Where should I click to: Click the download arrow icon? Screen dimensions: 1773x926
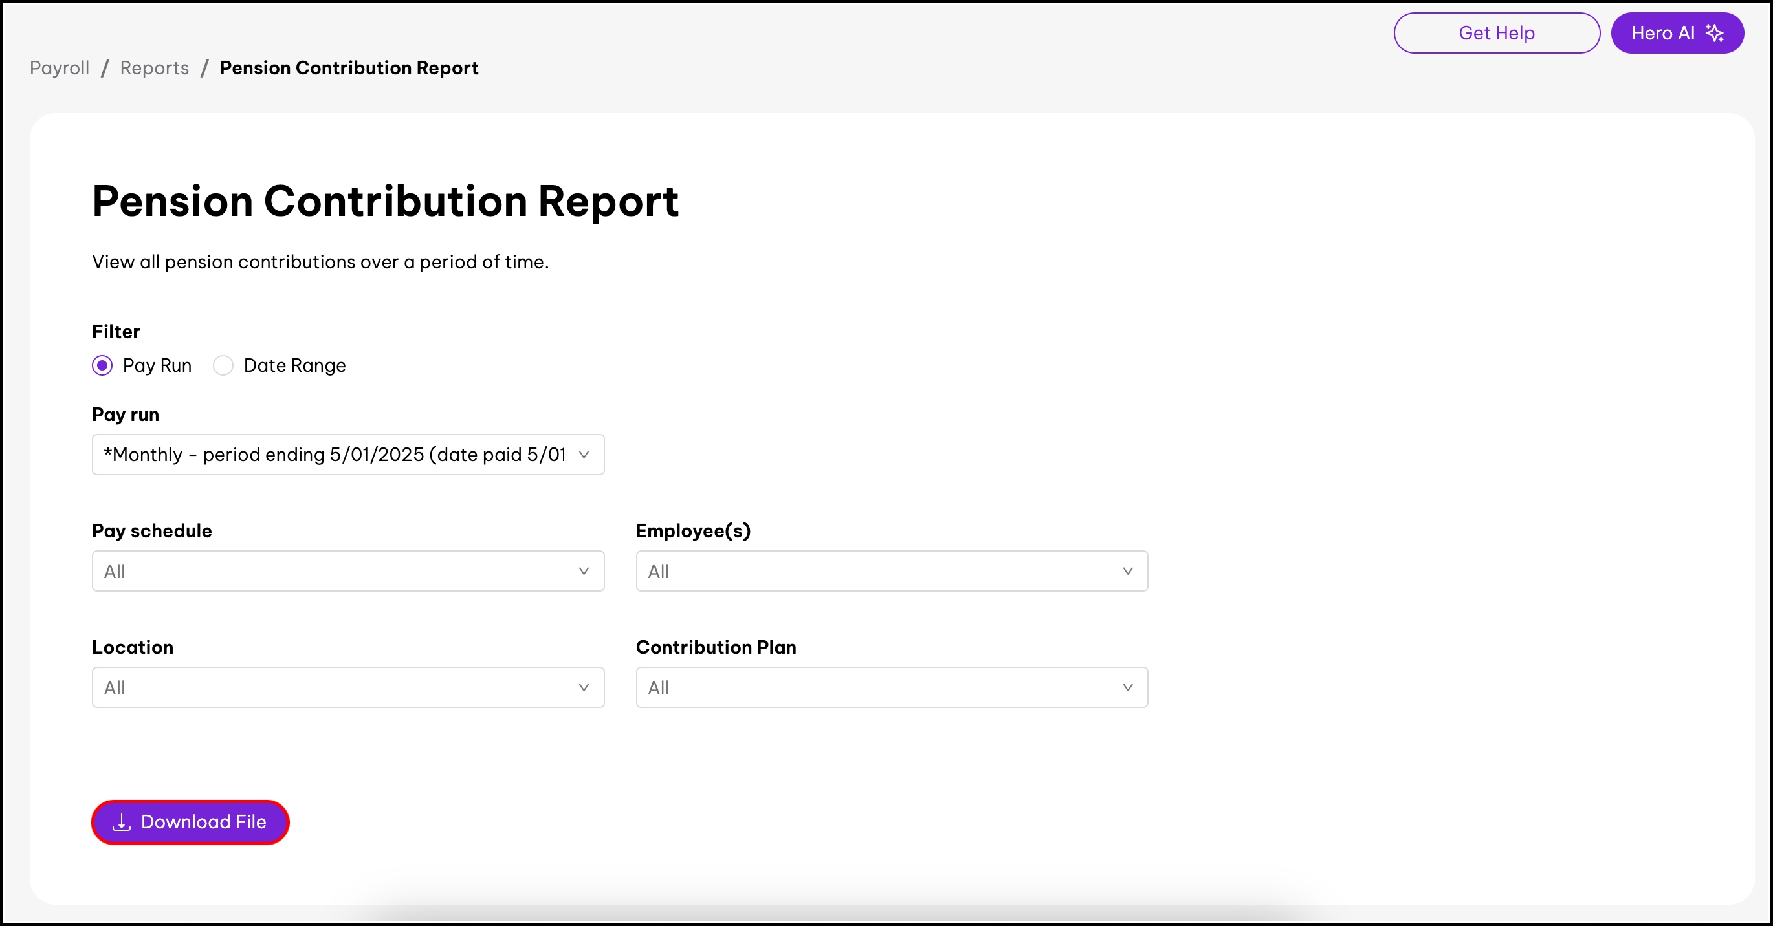pyautogui.click(x=122, y=821)
